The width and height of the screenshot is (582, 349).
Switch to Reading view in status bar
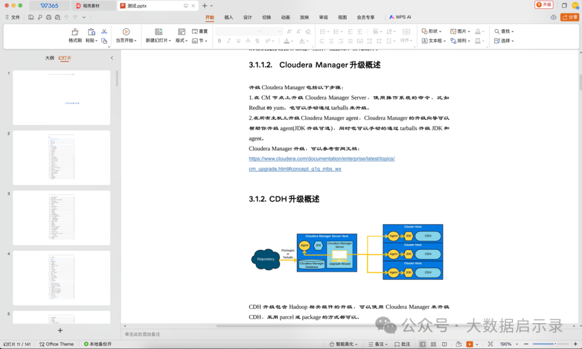[x=444, y=344]
